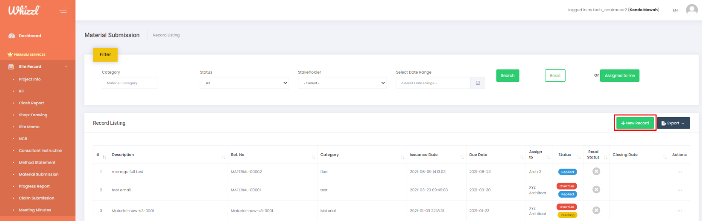Image resolution: width=702 pixels, height=221 pixels.
Task: Click the Material Category input field
Action: click(129, 83)
